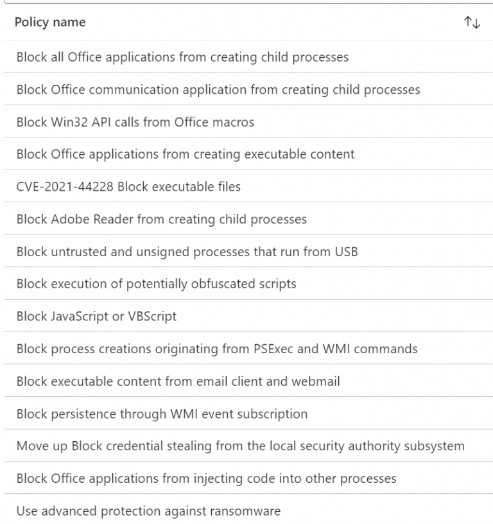Image resolution: width=493 pixels, height=524 pixels.
Task: Select Block process creations from PSExec and WMI commands
Action: pyautogui.click(x=216, y=349)
